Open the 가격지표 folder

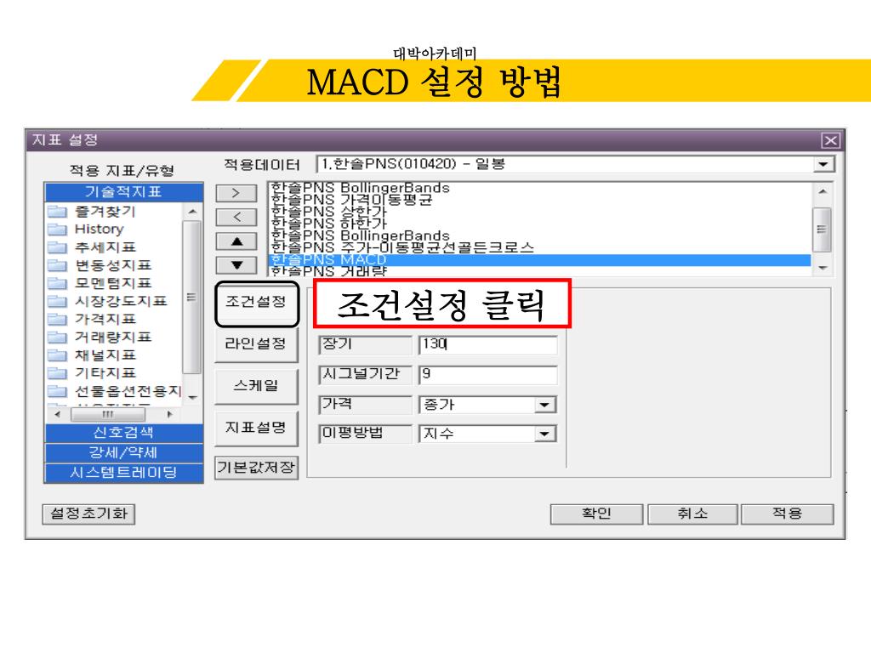click(x=92, y=319)
